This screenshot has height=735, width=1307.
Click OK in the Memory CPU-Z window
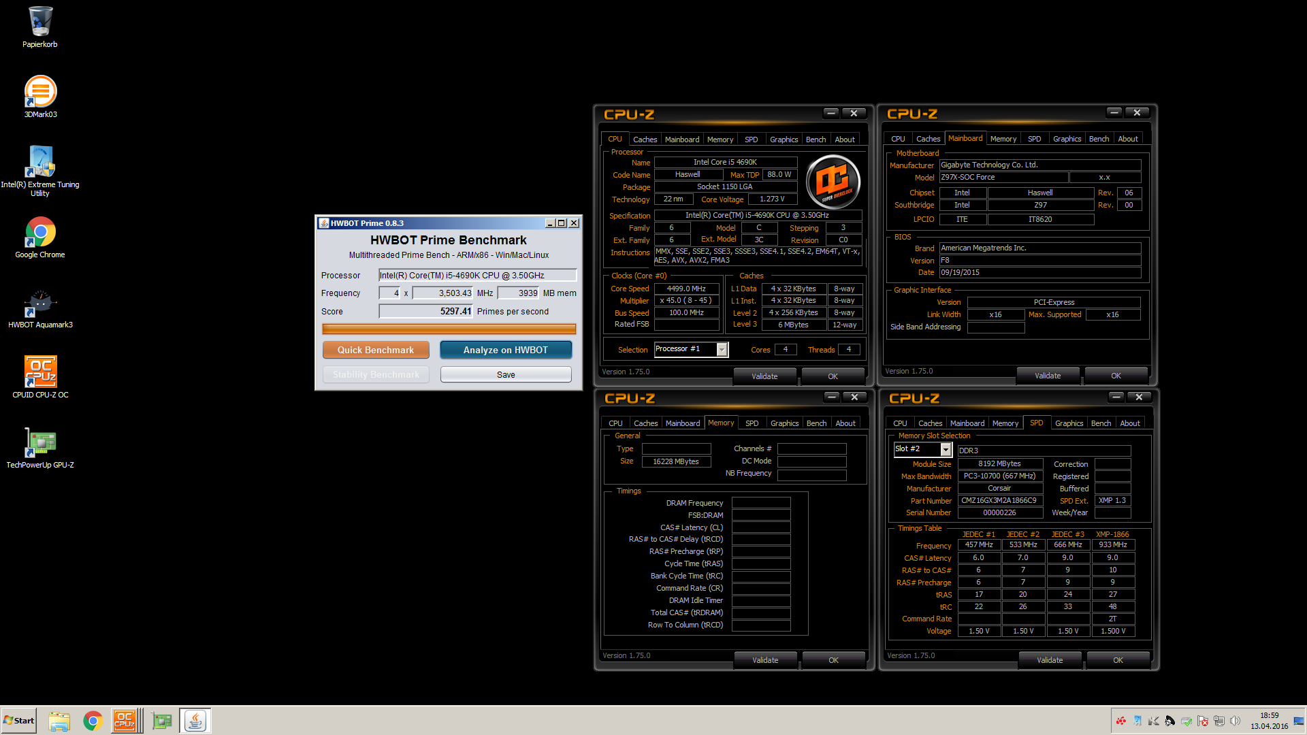coord(833,659)
